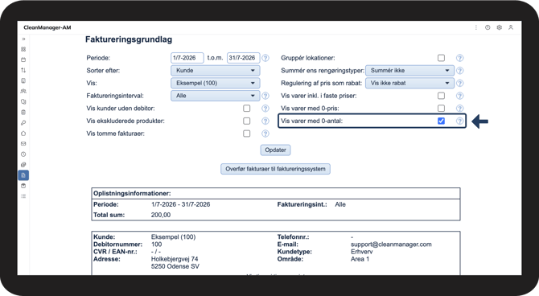Show help for the Periode field
Image resolution: width=539 pixels, height=296 pixels.
point(265,58)
